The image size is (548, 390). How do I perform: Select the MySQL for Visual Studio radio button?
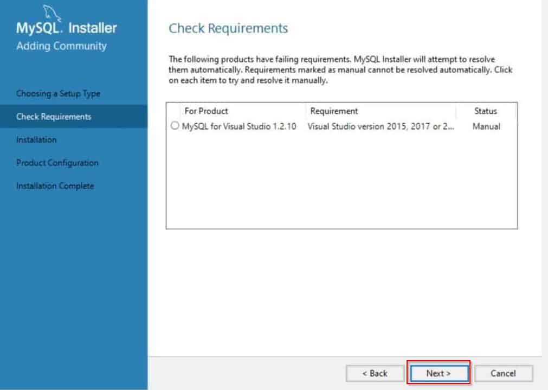point(173,126)
